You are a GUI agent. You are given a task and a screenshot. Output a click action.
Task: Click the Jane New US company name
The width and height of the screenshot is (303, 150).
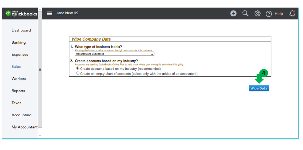pyautogui.click(x=67, y=13)
